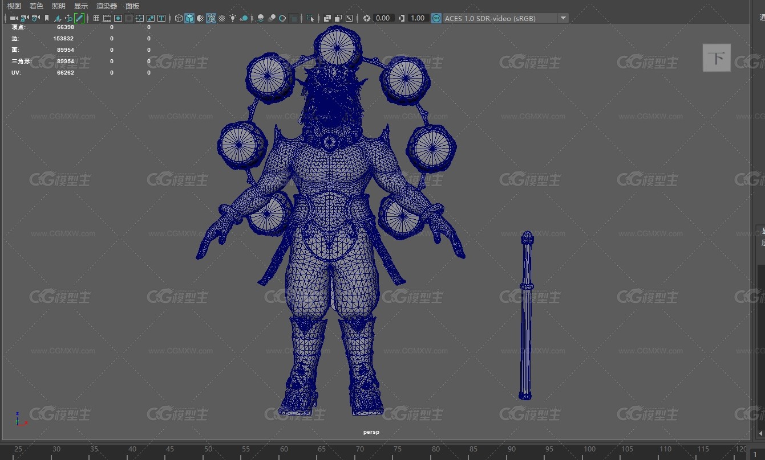Click the UV count 66262
Viewport: 765px width, 460px height.
[x=66, y=73]
